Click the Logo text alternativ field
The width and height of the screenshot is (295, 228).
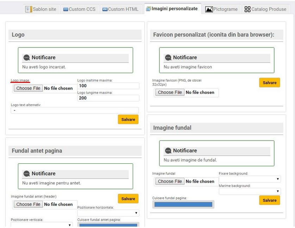[x=74, y=110]
